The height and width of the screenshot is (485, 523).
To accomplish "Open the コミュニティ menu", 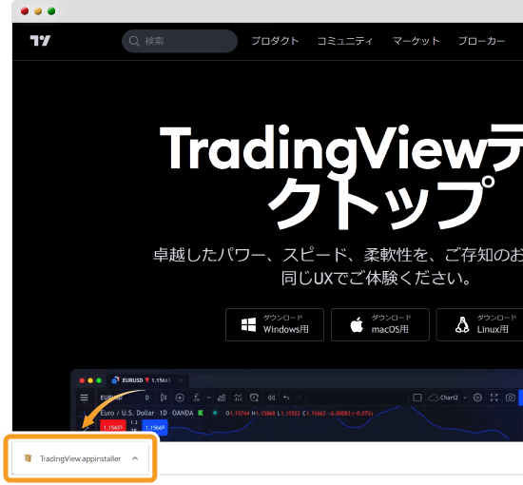I will click(x=344, y=41).
